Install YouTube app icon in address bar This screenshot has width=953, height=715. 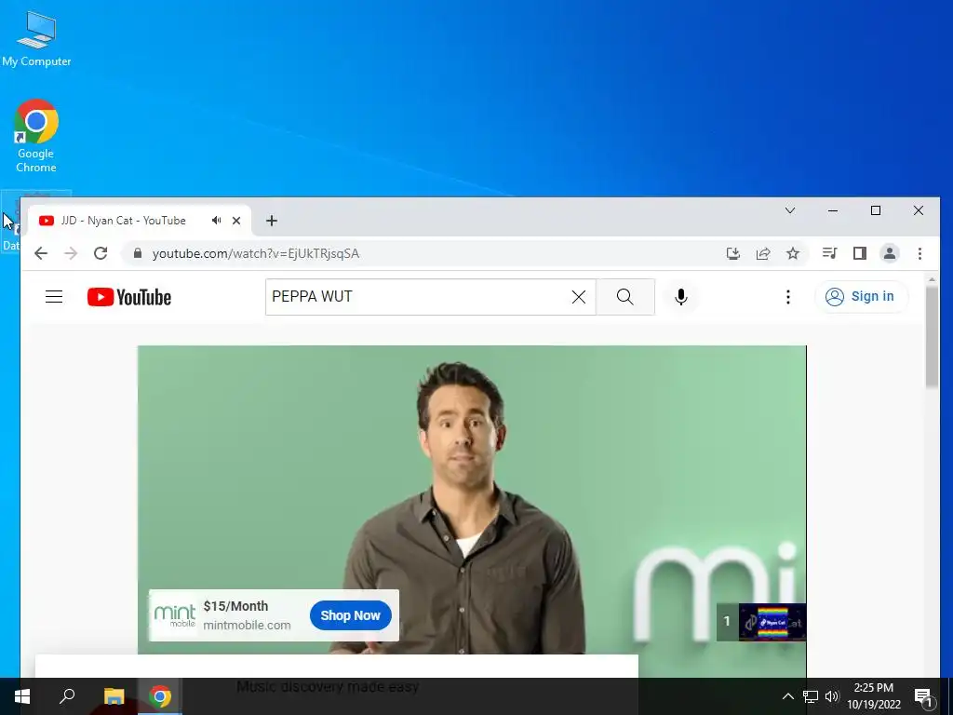(733, 253)
